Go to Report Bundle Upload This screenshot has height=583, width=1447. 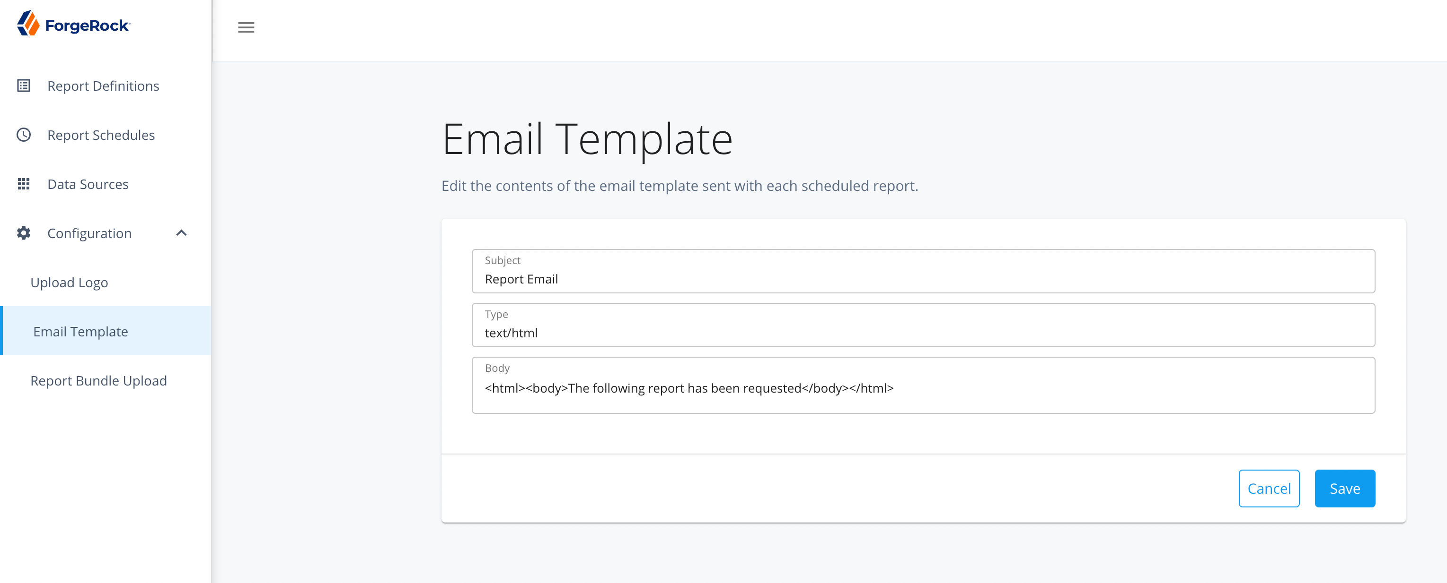click(x=98, y=380)
